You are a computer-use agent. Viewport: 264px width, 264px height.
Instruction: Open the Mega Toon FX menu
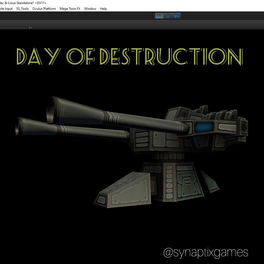(x=70, y=9)
